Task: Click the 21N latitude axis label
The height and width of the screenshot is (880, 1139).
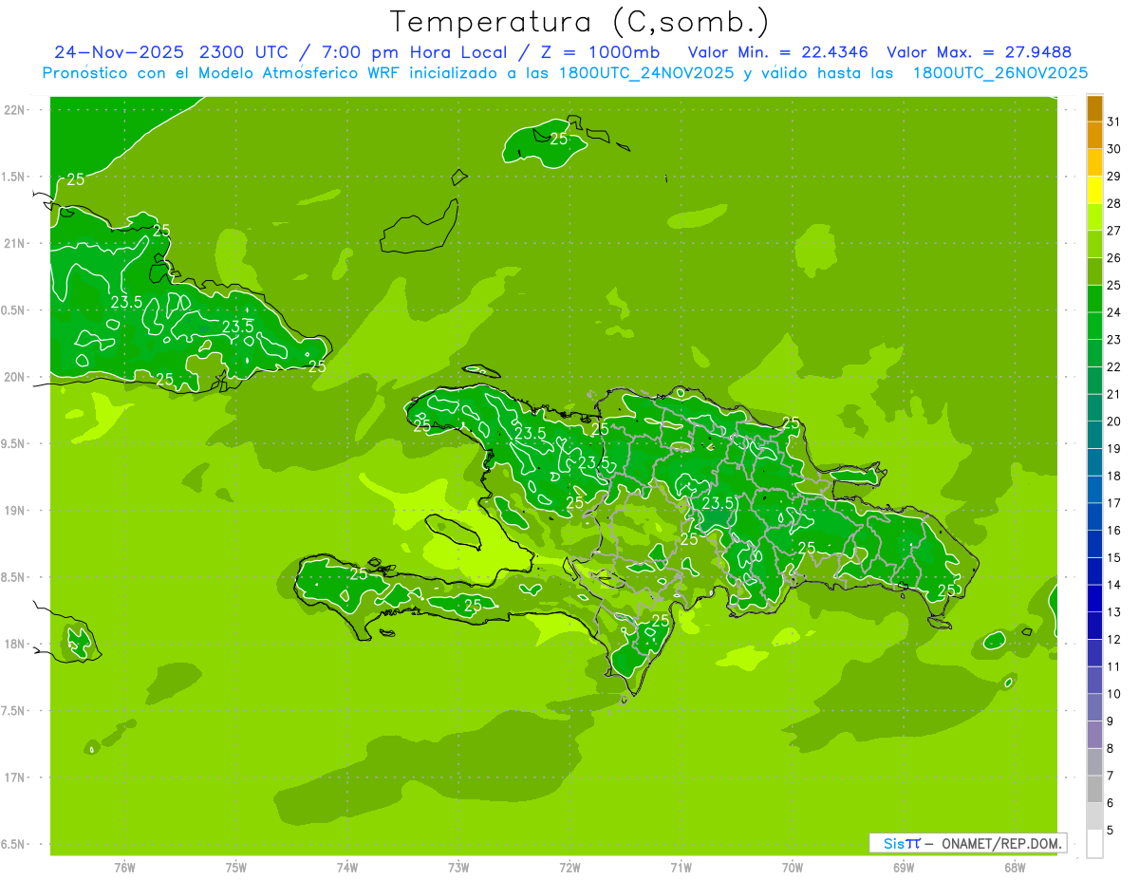Action: pyautogui.click(x=16, y=243)
